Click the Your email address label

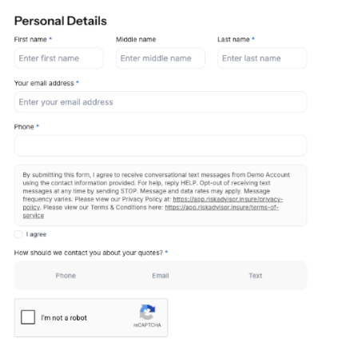point(44,83)
